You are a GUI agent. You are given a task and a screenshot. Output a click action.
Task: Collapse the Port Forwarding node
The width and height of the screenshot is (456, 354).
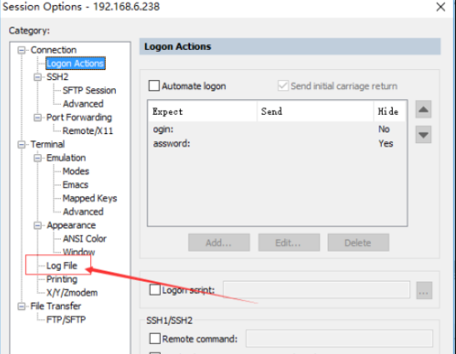click(38, 117)
